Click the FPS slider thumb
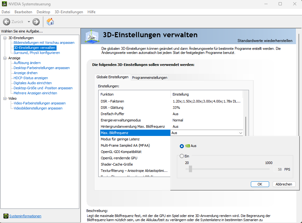Image resolution: width=302 pixels, height=223 pixels. [x=190, y=169]
